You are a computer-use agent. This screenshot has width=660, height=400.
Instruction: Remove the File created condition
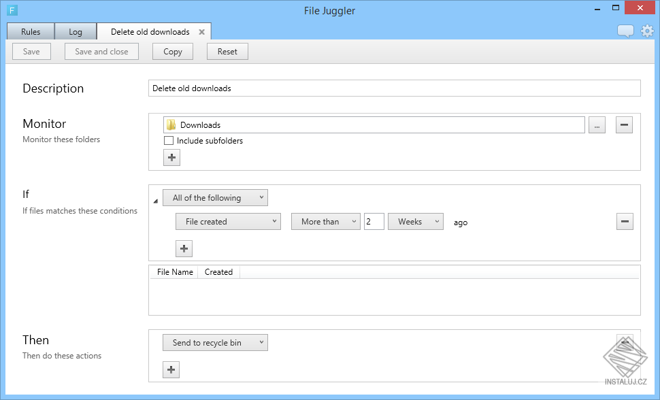[x=625, y=222]
